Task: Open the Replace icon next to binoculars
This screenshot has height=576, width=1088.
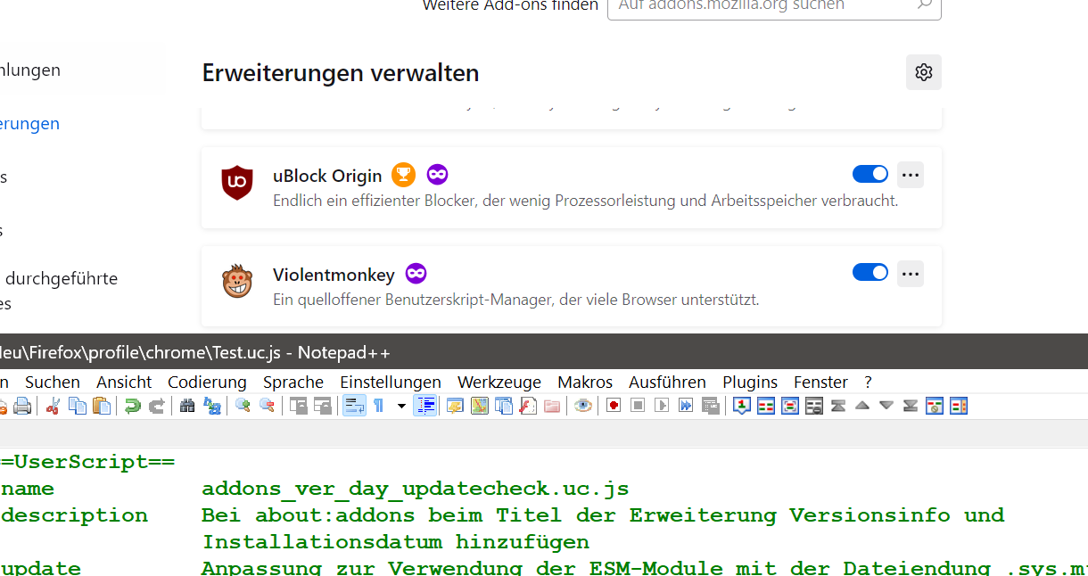Action: [x=212, y=406]
